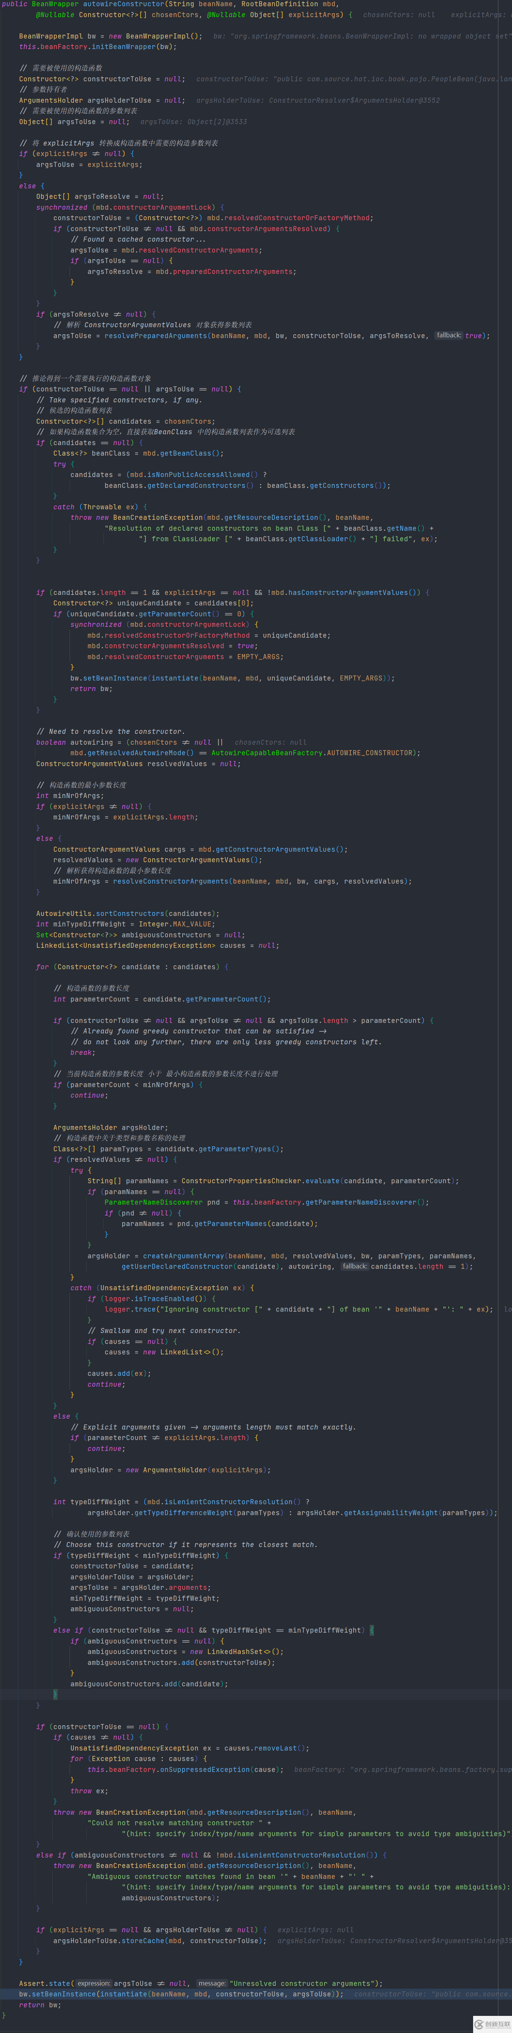Image resolution: width=512 pixels, height=2033 pixels.
Task: Click the getUserDeclaredConstructor method call
Action: coord(178,1266)
